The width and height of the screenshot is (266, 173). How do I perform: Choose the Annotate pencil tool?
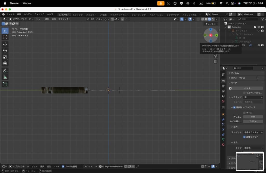tap(5, 71)
